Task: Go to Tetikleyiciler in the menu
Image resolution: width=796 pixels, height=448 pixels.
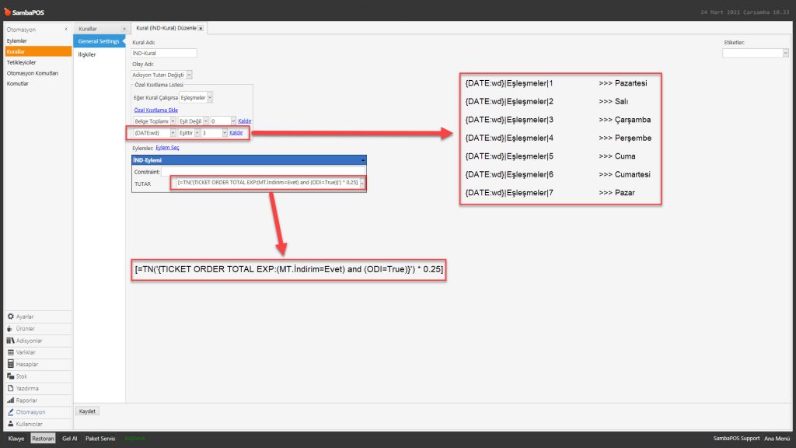Action: (22, 62)
